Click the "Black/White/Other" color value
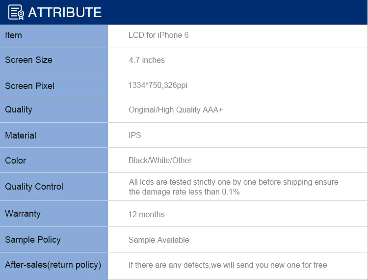This screenshot has height=280, width=368. click(160, 161)
